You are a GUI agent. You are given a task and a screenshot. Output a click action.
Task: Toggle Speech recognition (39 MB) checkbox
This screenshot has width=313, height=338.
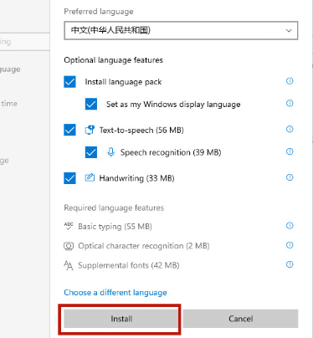tap(91, 152)
